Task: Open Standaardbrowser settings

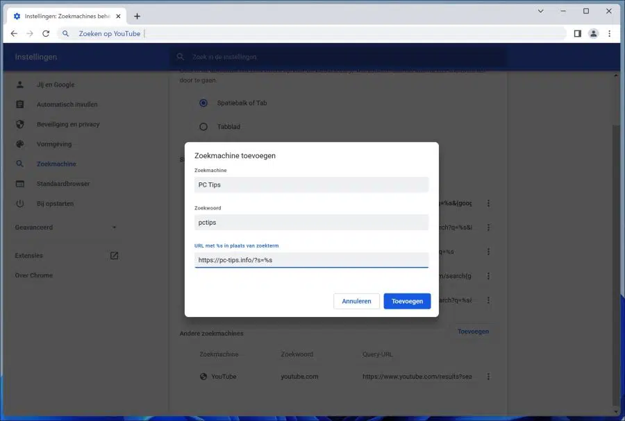Action: click(x=63, y=183)
